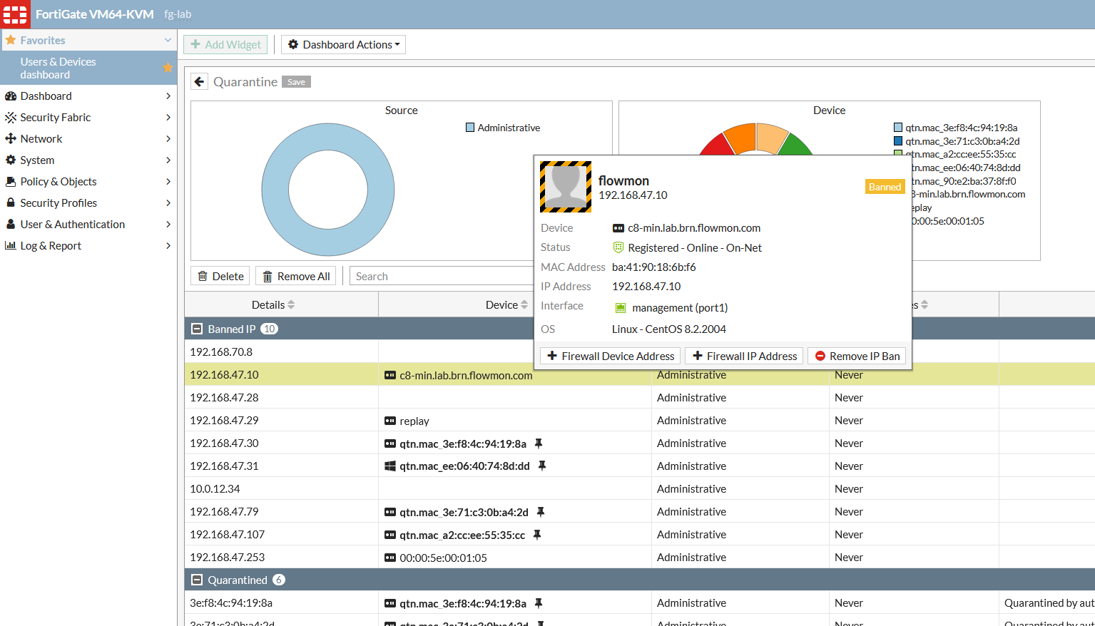Click the flowmon user avatar image
Viewport: 1095px width, 626px height.
point(566,187)
